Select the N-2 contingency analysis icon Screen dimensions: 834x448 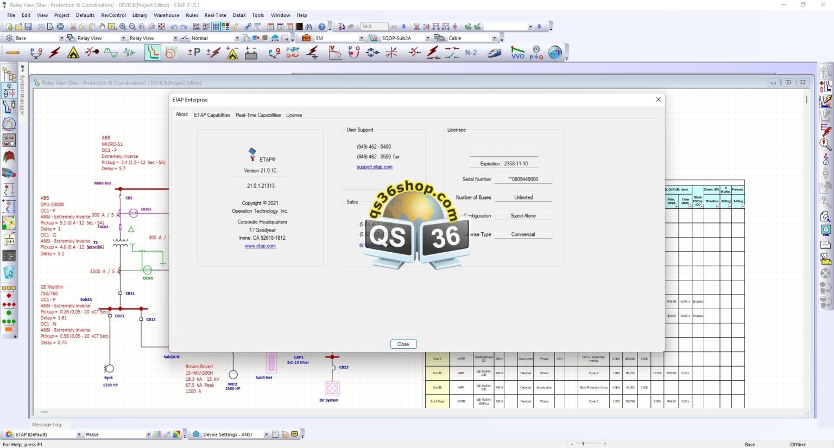click(471, 53)
